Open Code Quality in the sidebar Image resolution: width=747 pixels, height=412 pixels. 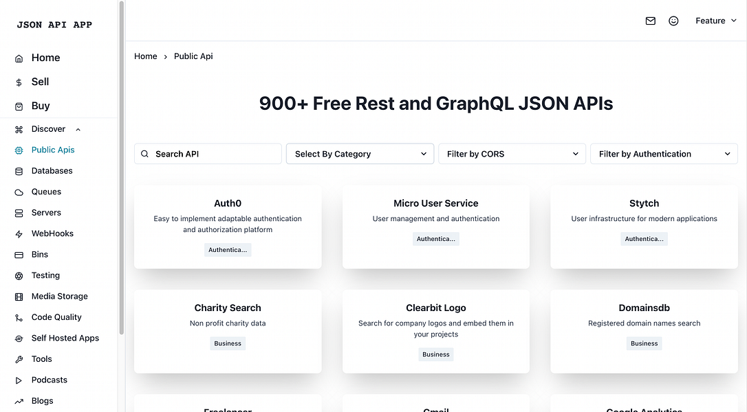pyautogui.click(x=56, y=317)
